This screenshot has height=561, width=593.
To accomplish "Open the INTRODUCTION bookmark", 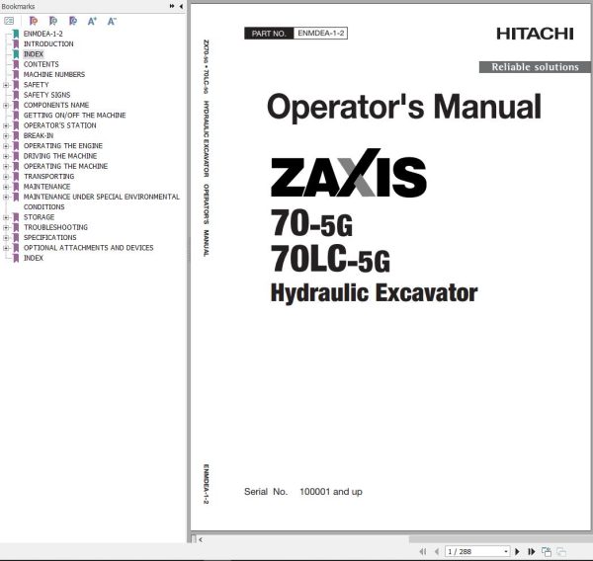I will pos(48,43).
